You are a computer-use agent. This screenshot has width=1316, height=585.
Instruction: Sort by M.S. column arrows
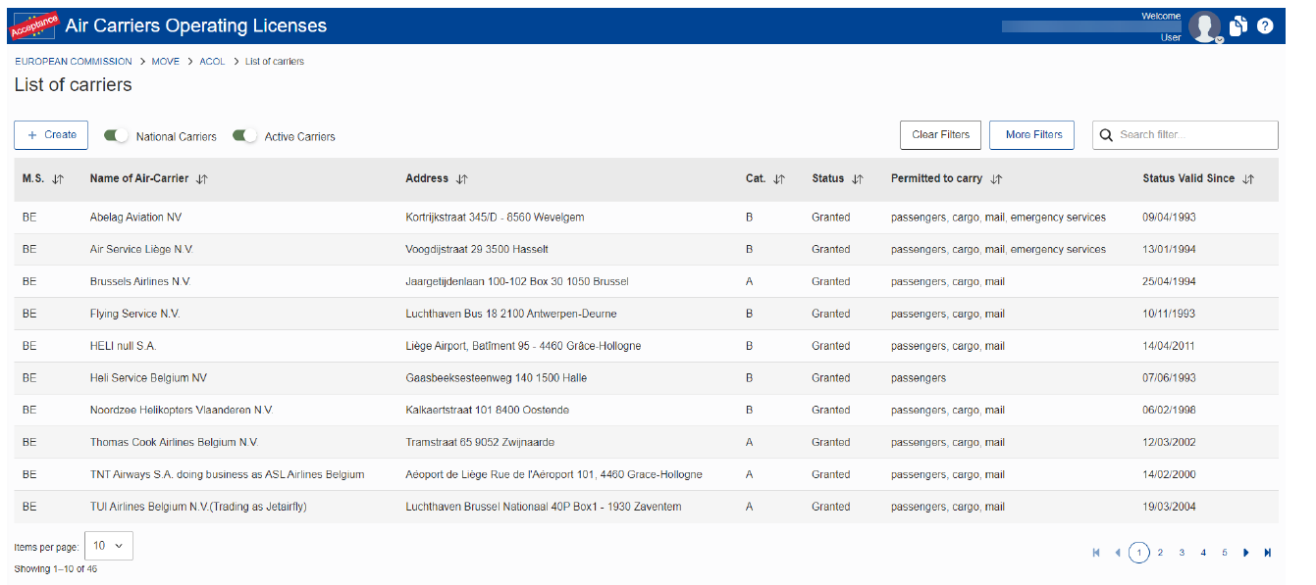[57, 179]
